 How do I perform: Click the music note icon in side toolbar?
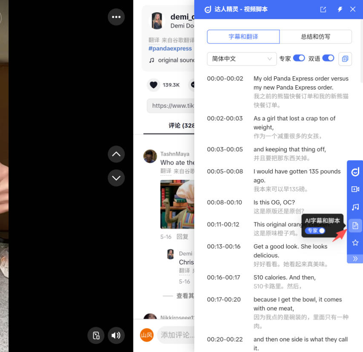tap(355, 207)
